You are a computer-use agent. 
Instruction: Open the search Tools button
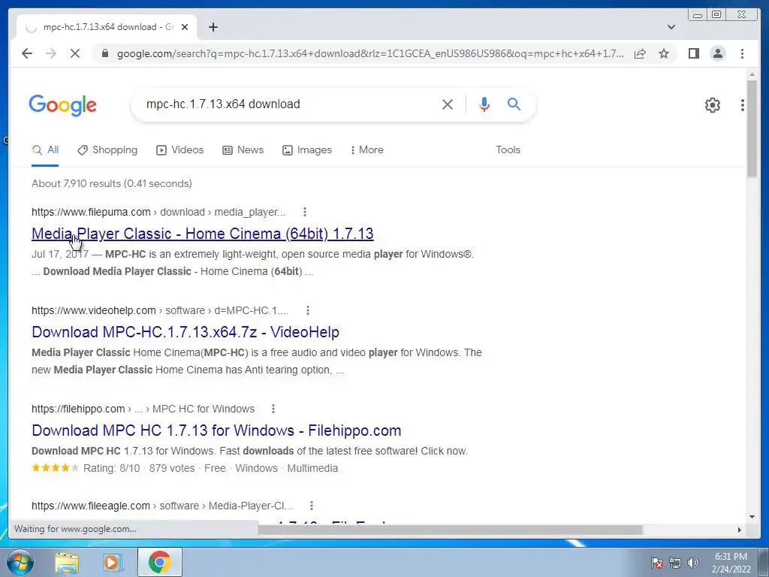pyautogui.click(x=508, y=150)
